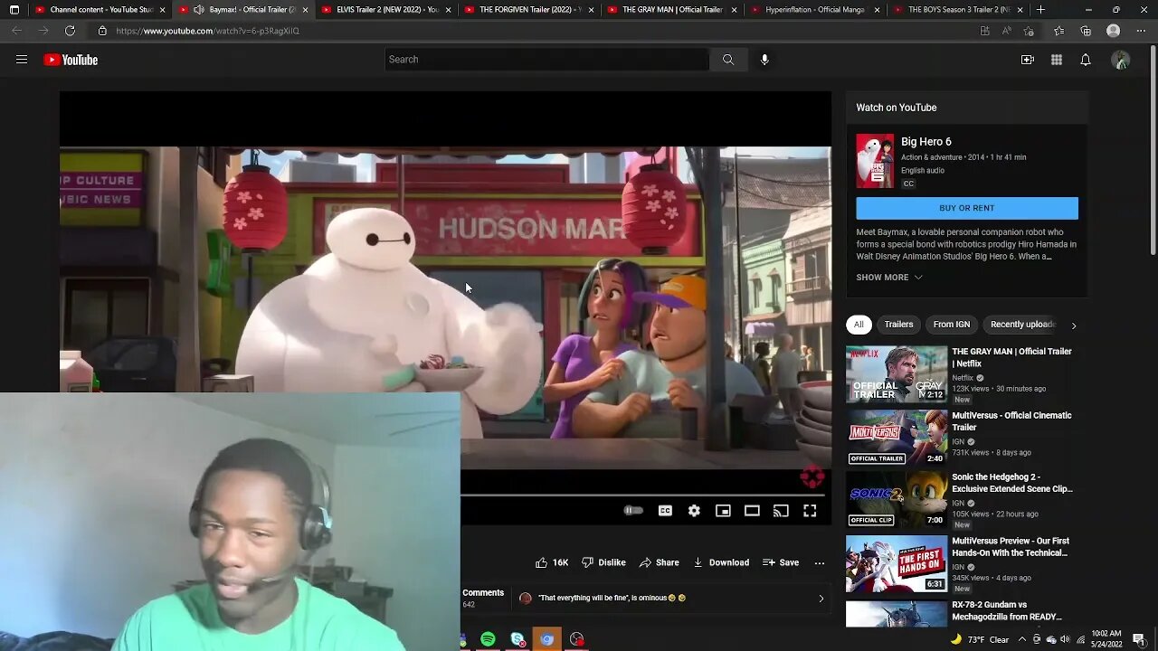This screenshot has height=651, width=1158.
Task: Reload the page
Action: [x=70, y=31]
